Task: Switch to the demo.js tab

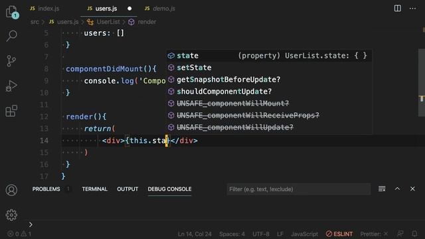Action: (x=159, y=9)
